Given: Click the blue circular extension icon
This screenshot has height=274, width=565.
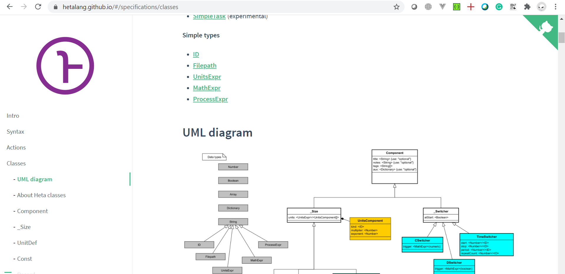Looking at the screenshot, I should pyautogui.click(x=485, y=7).
